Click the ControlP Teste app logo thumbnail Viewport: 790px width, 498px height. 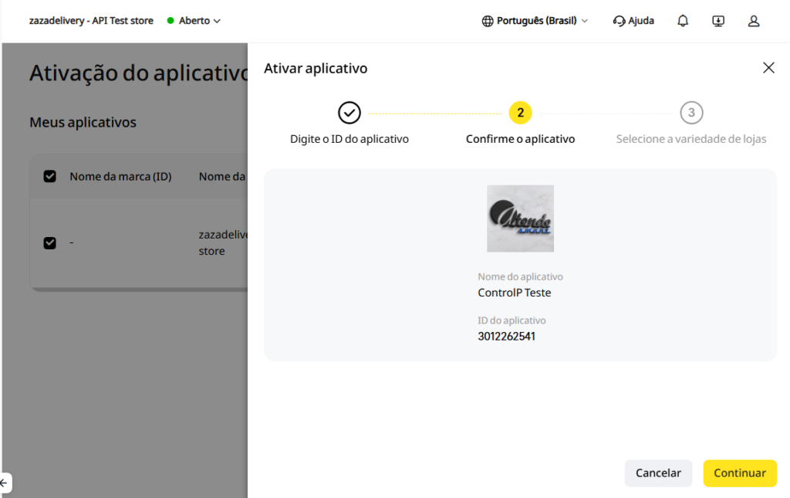(520, 219)
